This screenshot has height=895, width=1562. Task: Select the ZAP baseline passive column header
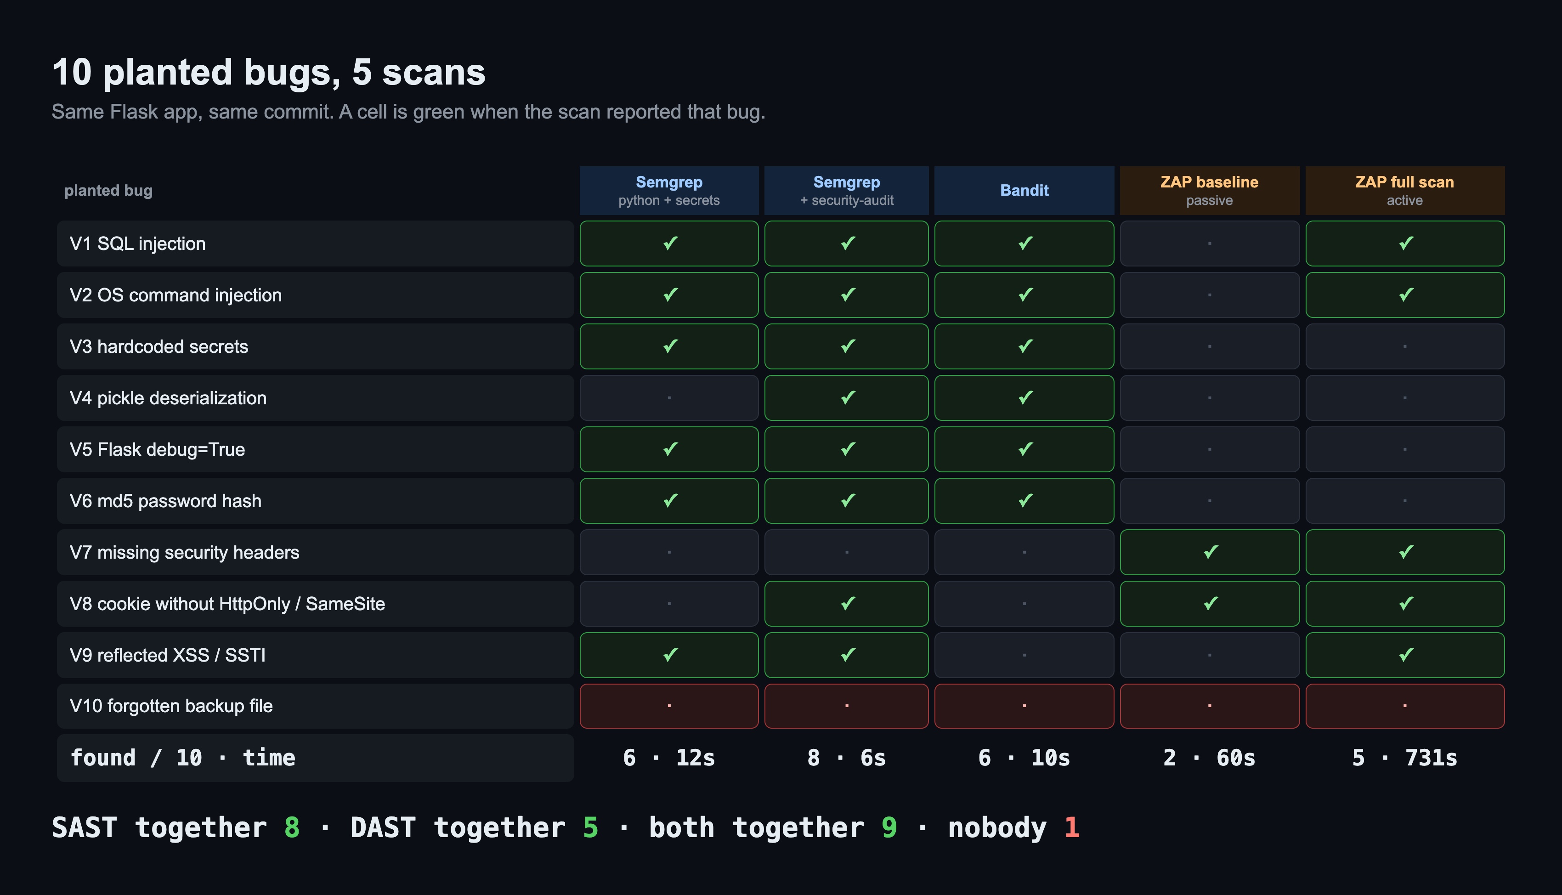[x=1210, y=191]
